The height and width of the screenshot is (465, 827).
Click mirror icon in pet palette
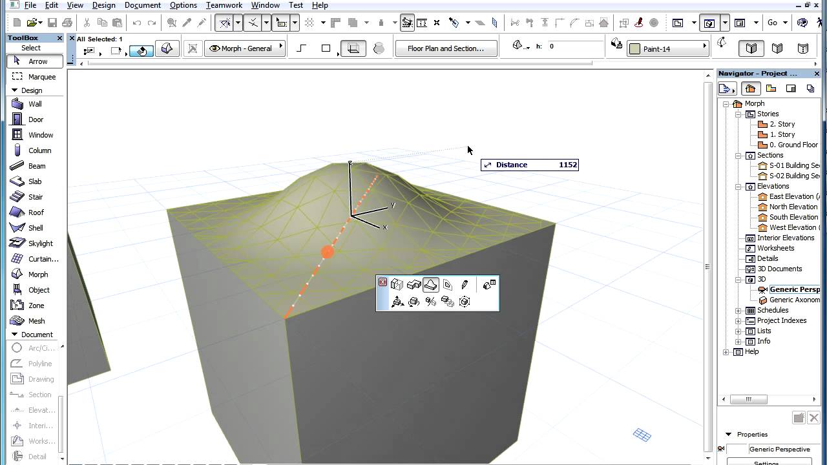coord(431,302)
